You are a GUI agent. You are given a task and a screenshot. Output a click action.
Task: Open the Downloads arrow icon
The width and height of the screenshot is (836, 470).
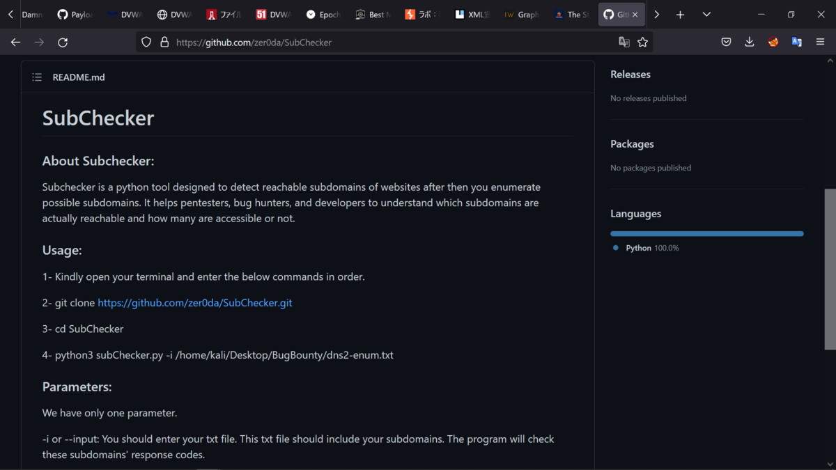[x=750, y=42]
